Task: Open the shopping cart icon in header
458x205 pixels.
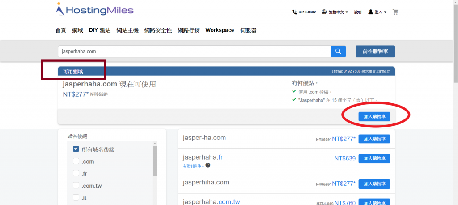Action: 395,12
